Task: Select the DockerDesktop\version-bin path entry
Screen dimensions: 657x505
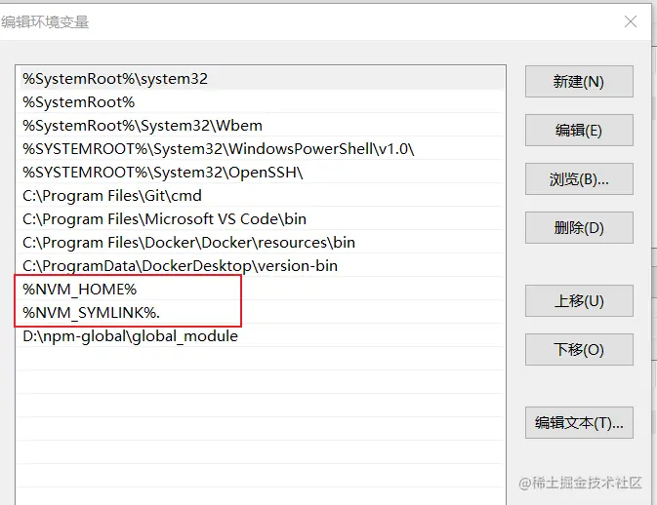Action: 180,266
